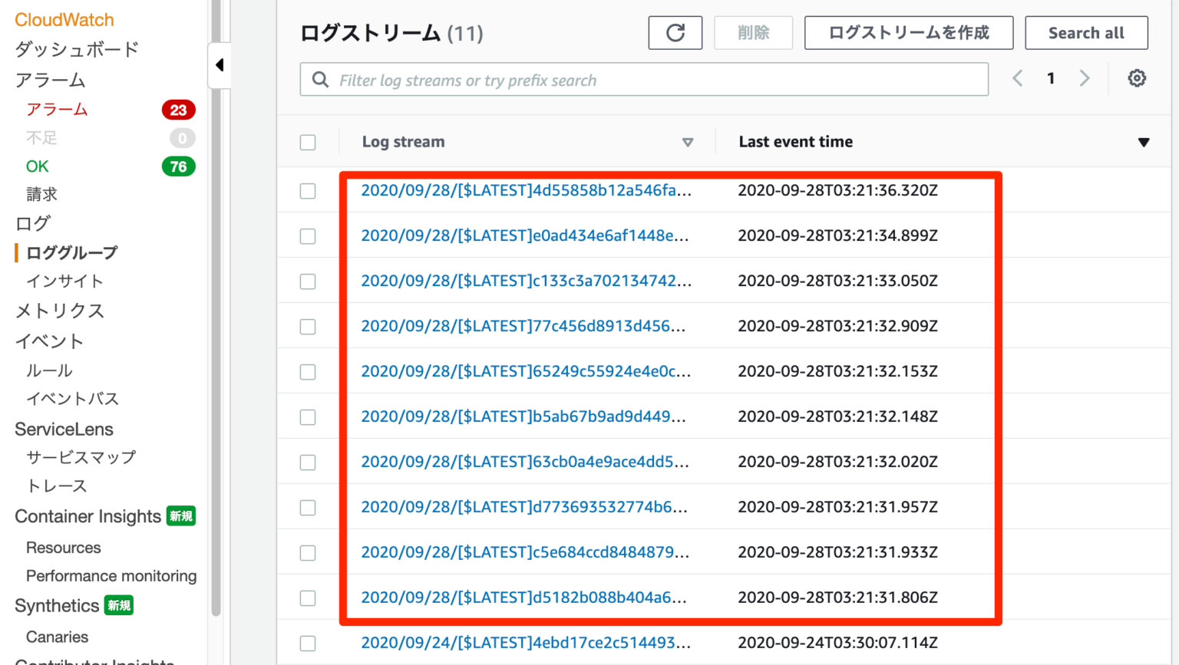
Task: Open the table settings gear icon
Action: (1136, 78)
